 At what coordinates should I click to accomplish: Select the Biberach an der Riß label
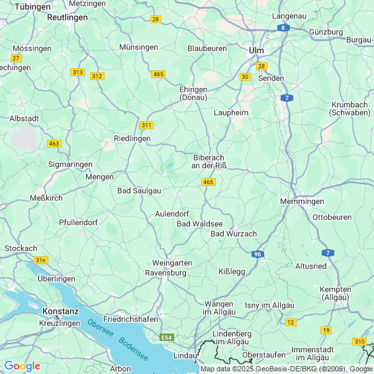(x=209, y=162)
